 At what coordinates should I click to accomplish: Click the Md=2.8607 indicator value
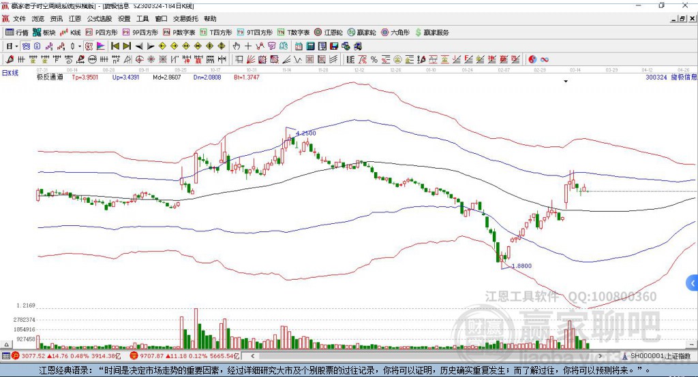point(167,77)
